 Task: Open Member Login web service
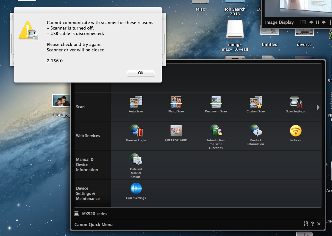tap(136, 131)
